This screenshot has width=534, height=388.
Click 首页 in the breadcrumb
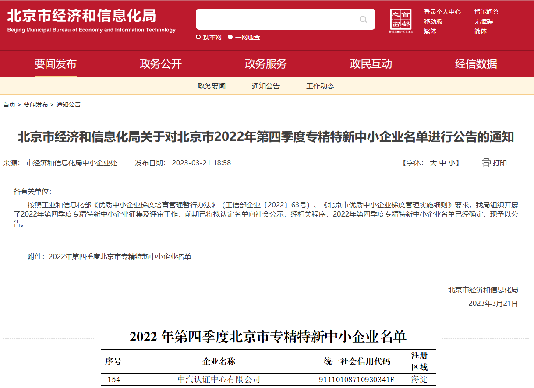(x=9, y=105)
